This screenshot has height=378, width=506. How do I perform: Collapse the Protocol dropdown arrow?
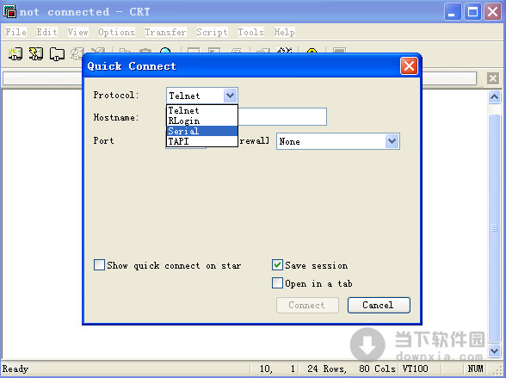(x=230, y=96)
